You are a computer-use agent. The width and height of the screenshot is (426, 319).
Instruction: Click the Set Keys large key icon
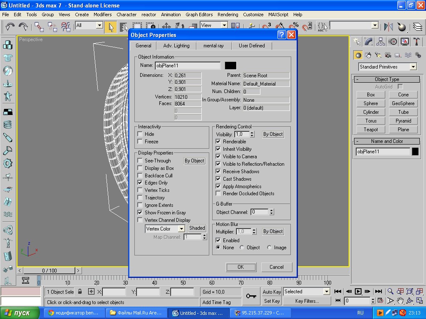(251, 296)
